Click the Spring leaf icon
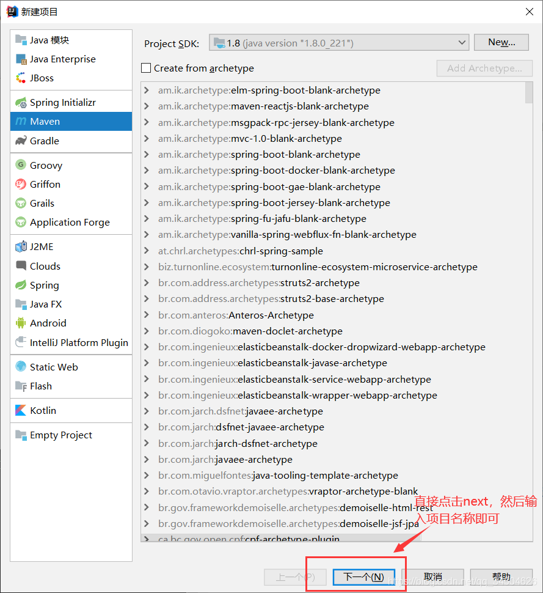Image resolution: width=543 pixels, height=593 pixels. (21, 285)
